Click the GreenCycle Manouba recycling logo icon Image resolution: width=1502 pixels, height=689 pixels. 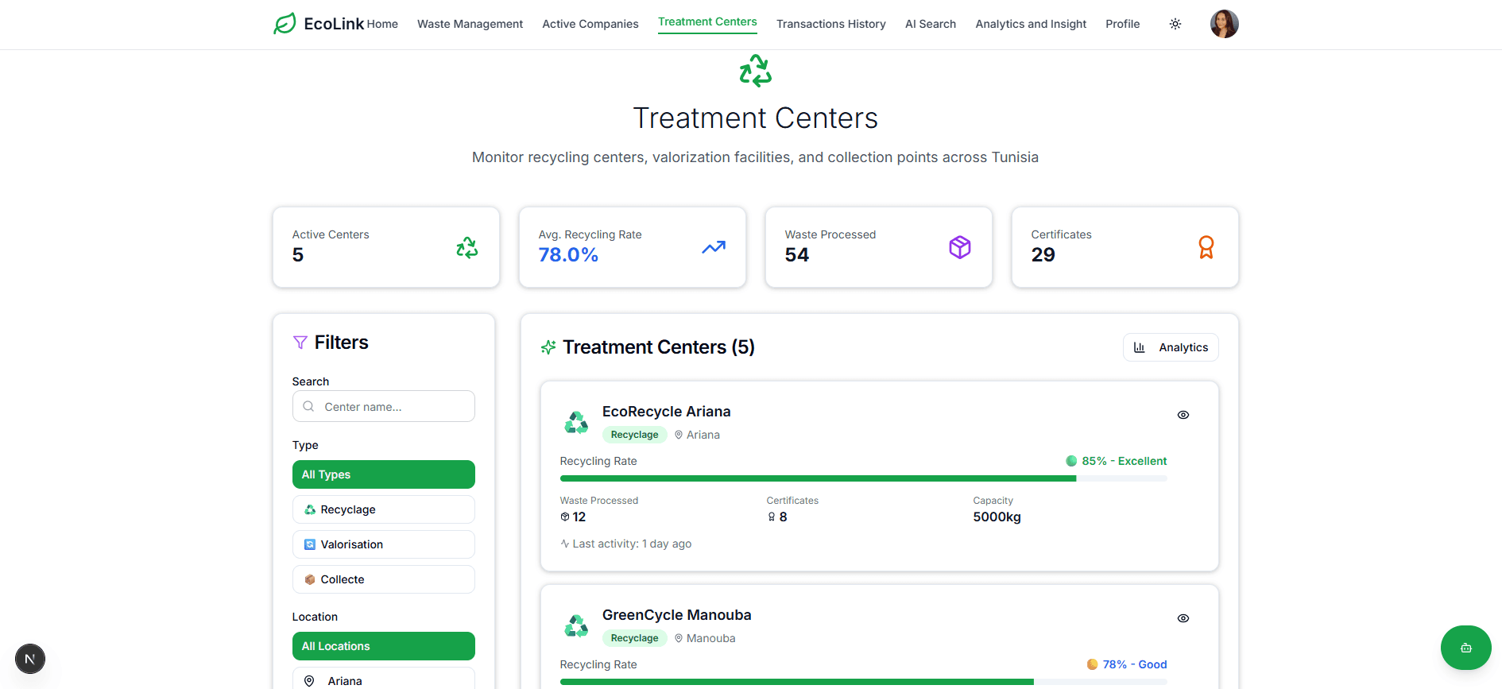576,625
